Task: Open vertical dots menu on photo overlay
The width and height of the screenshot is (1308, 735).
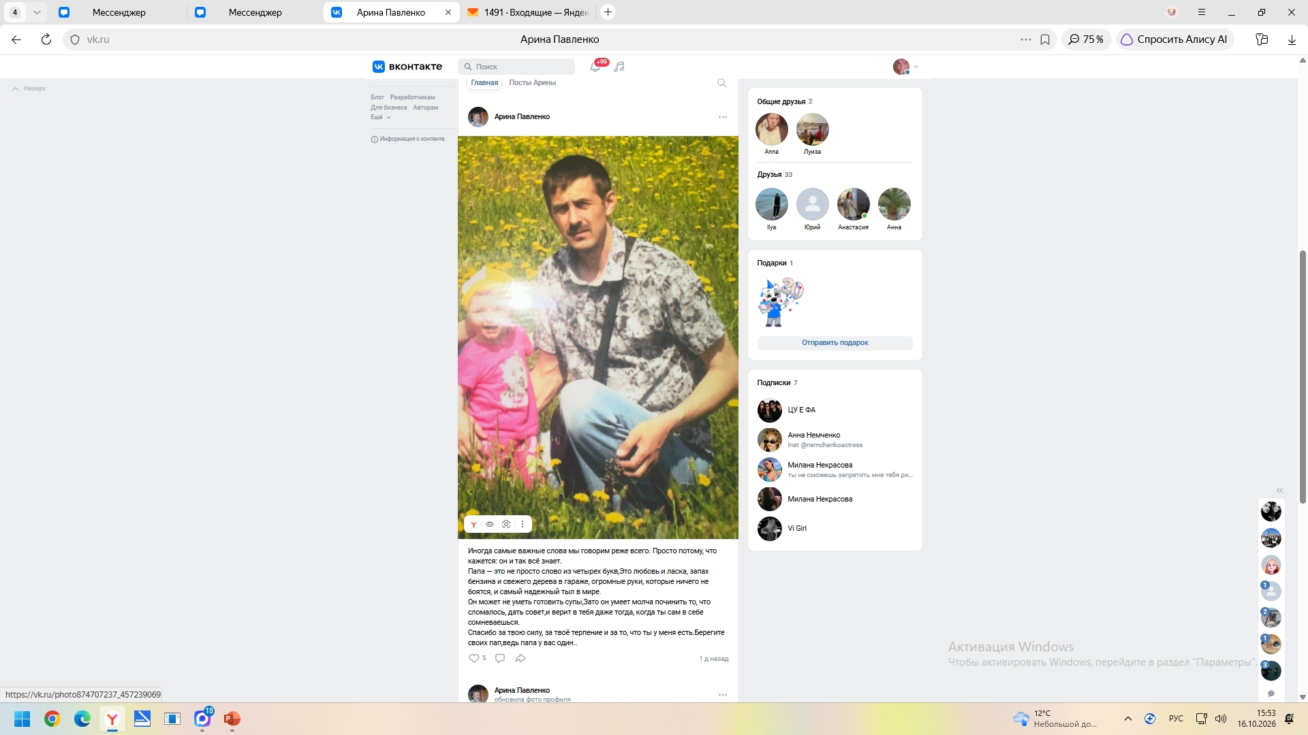Action: pos(523,524)
